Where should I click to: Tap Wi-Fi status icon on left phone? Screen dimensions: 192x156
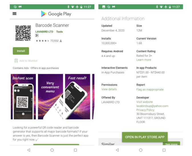[x=73, y=7]
